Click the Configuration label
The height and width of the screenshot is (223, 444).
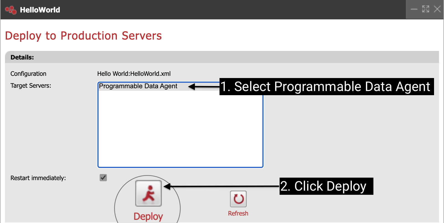click(28, 74)
